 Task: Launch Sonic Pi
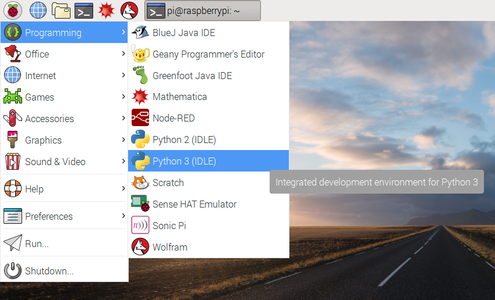pyautogui.click(x=208, y=226)
